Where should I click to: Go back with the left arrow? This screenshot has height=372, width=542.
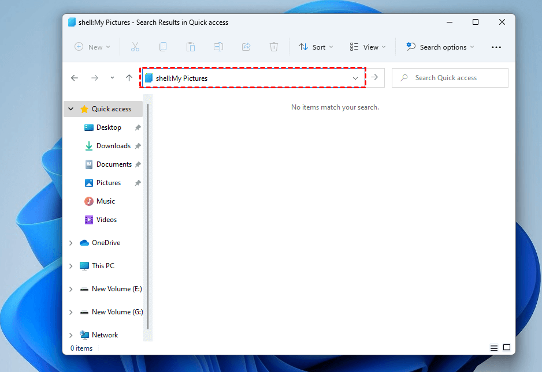(x=75, y=78)
